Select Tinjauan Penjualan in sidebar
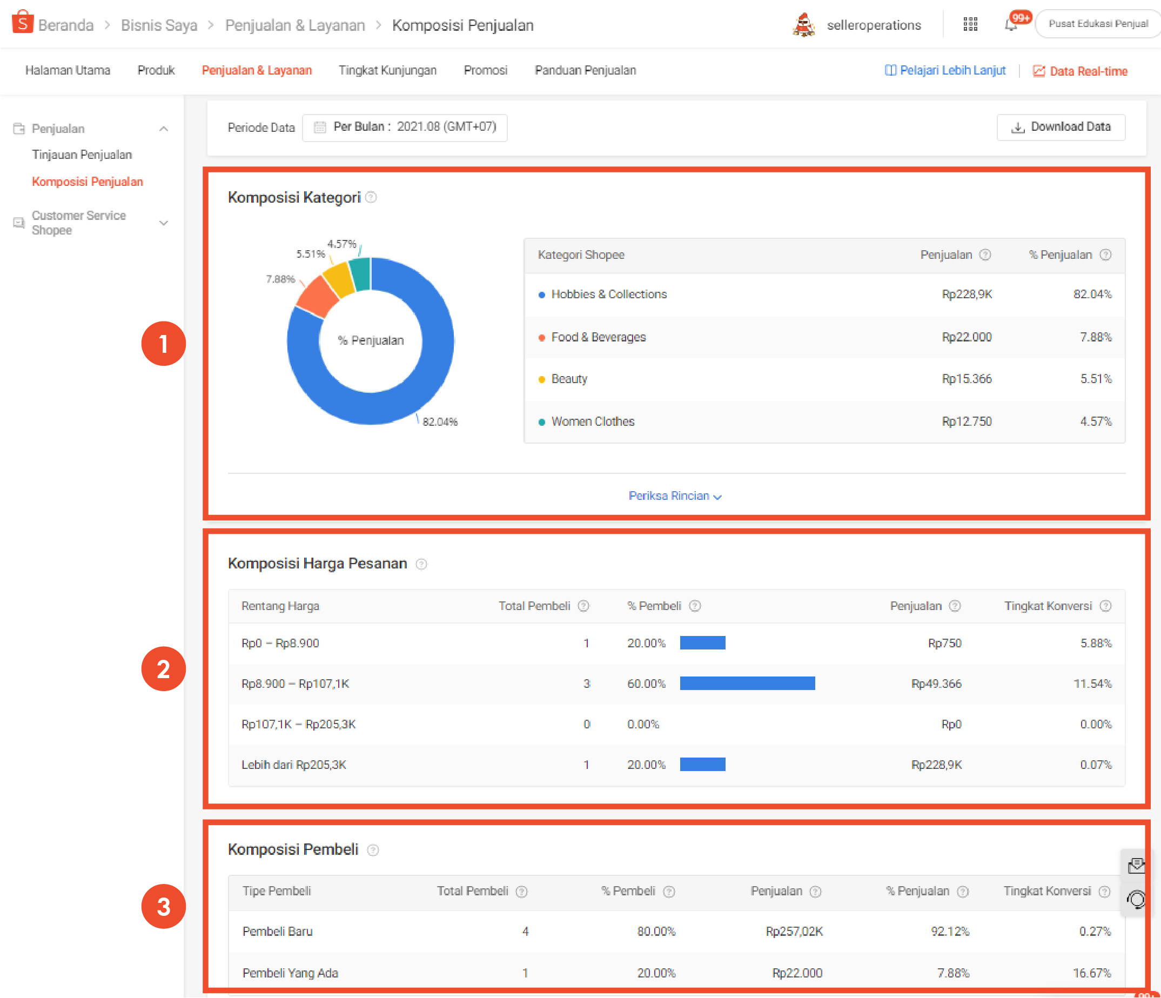 pyautogui.click(x=82, y=155)
